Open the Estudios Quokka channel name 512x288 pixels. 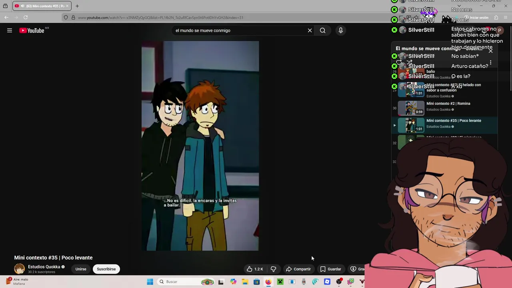click(x=44, y=267)
